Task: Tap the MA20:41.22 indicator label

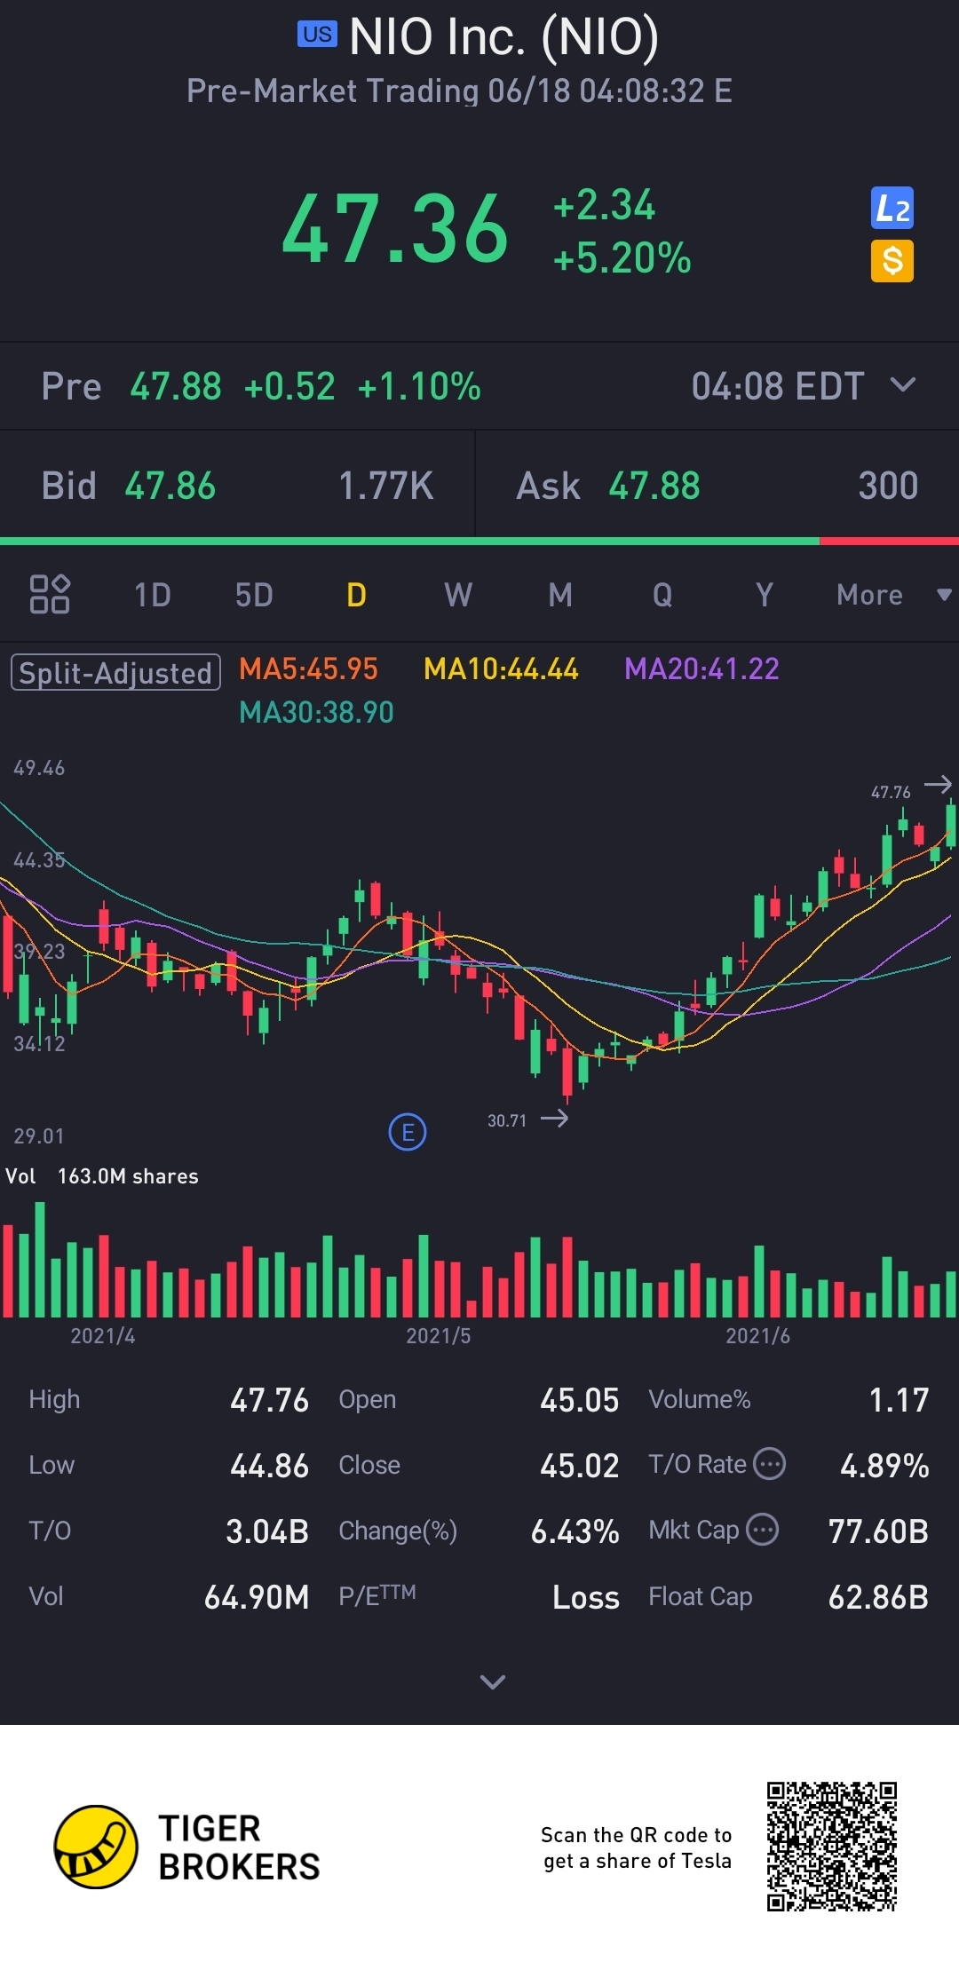Action: [701, 669]
